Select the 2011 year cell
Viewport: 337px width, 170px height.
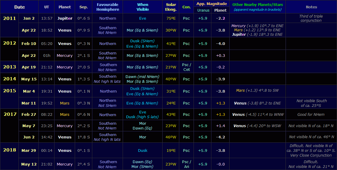click(10, 18)
